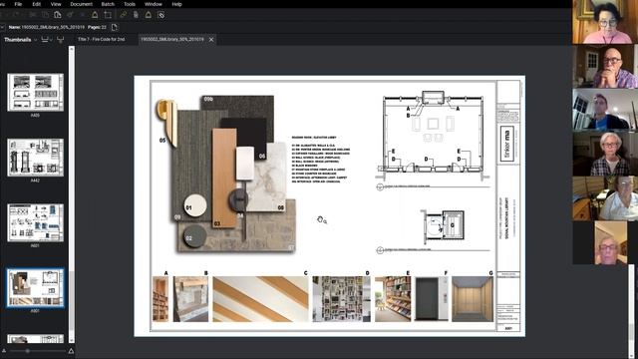The image size is (638, 359).
Task: Click the smaller-thumbnails icon left of slider
Action: pos(4,351)
